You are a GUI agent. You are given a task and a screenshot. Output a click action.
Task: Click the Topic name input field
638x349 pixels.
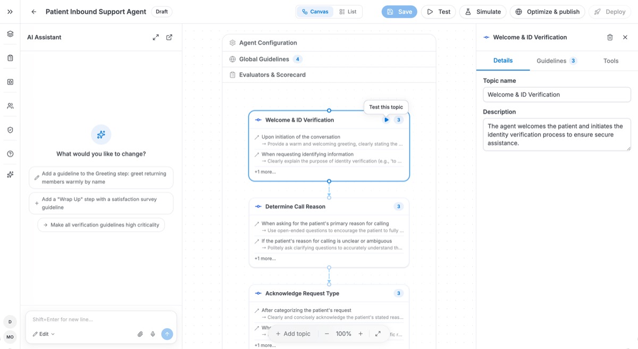pyautogui.click(x=557, y=95)
